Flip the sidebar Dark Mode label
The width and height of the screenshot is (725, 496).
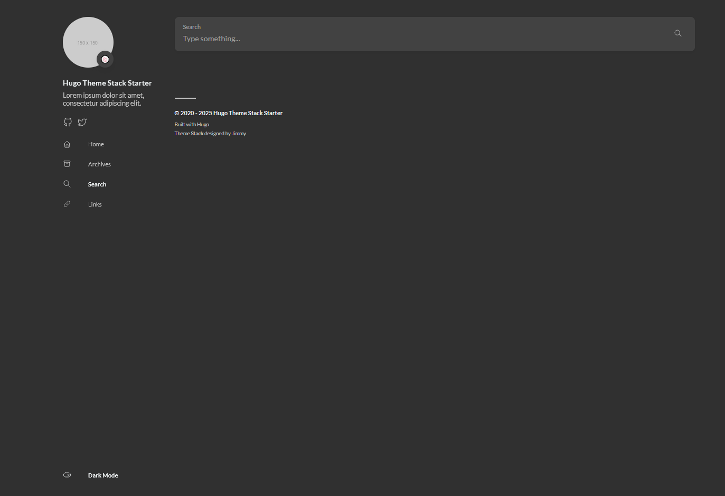(102, 475)
